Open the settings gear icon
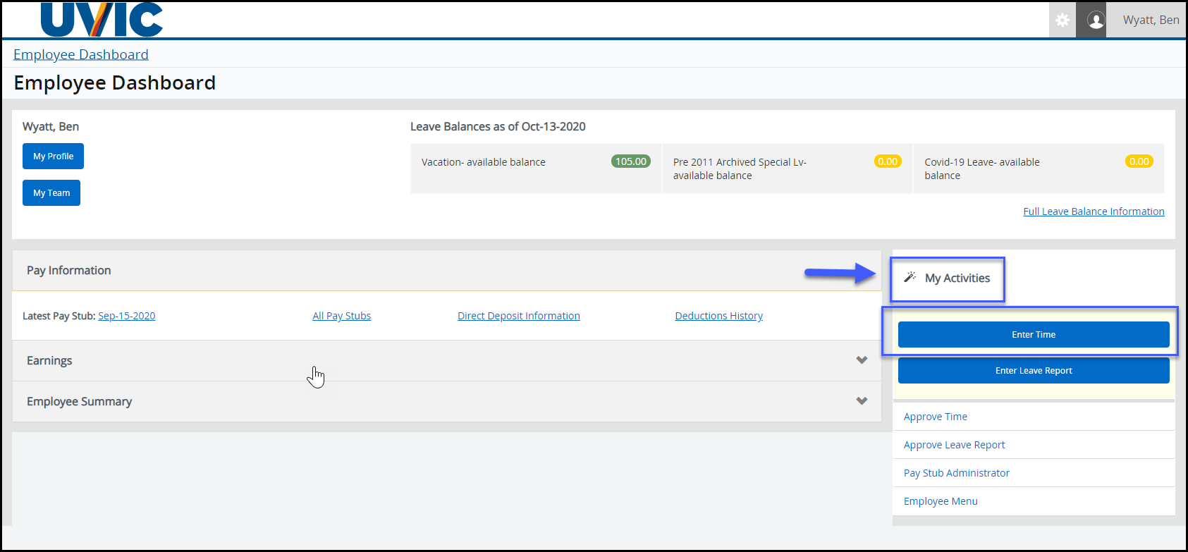 (1062, 20)
